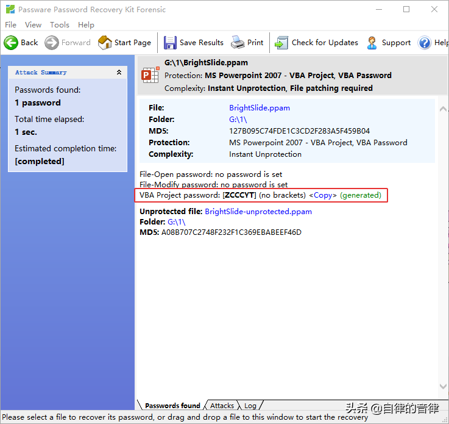
Task: Switch to the Attacks tab
Action: (222, 406)
